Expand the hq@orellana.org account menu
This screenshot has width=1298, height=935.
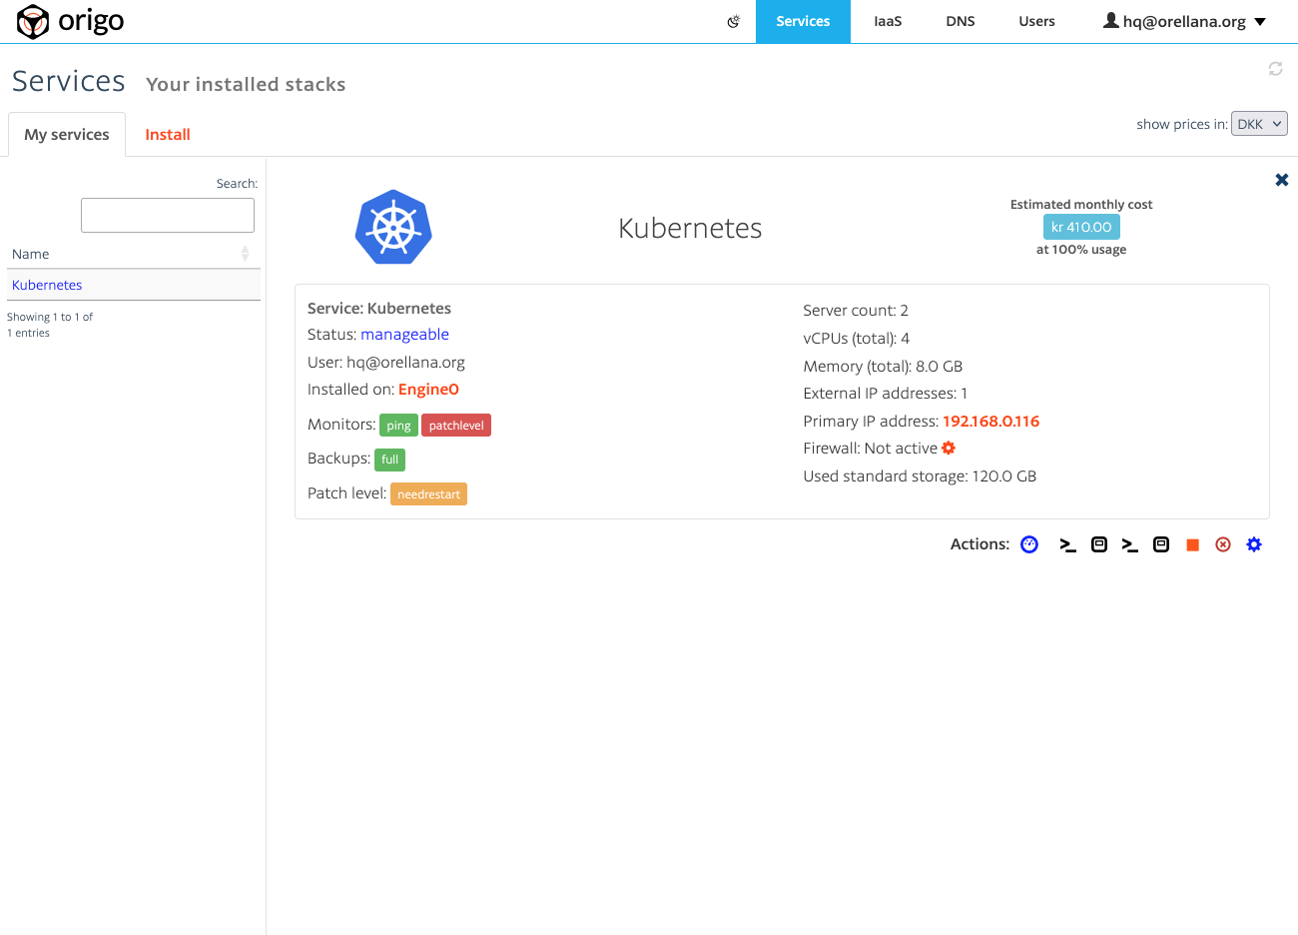[x=1184, y=21]
